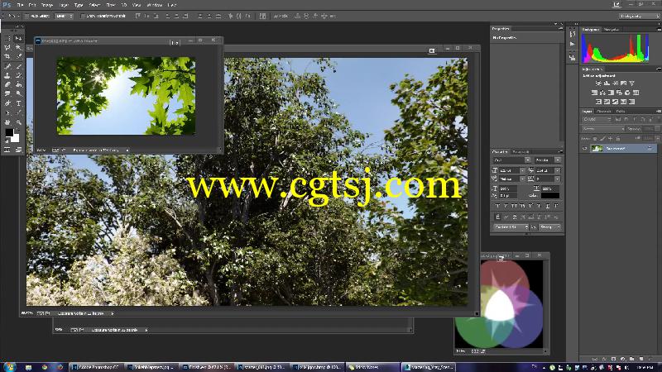Select the Clone Stamp tool
Image resolution: width=662 pixels, height=372 pixels.
(x=7, y=75)
